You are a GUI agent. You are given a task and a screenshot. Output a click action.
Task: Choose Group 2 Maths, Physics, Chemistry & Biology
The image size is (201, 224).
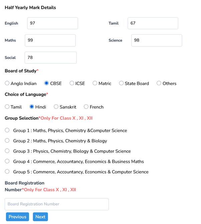coord(7,141)
